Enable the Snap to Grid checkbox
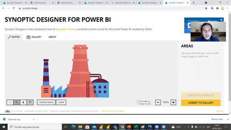 (138, 104)
